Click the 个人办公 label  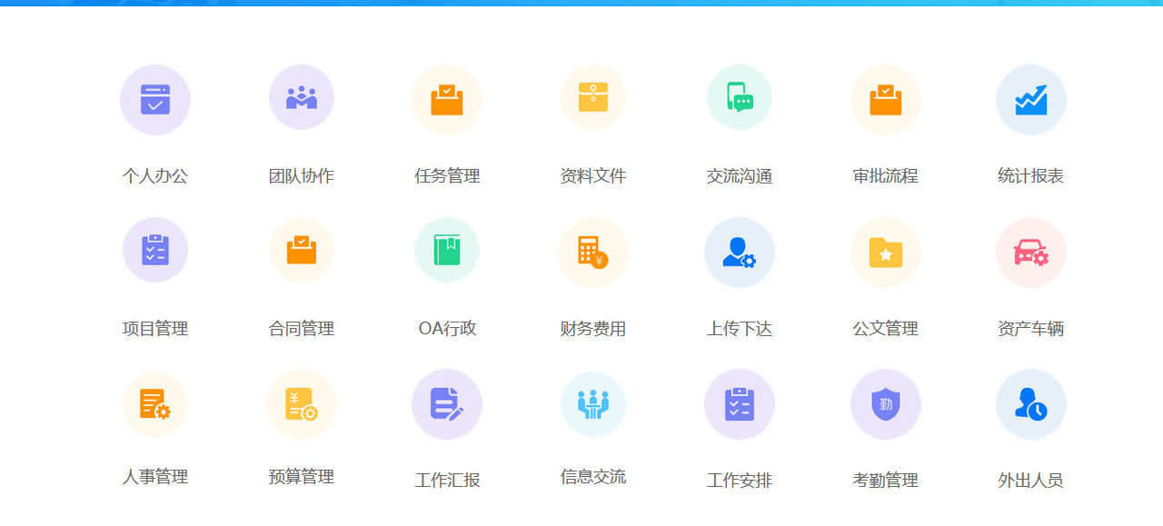[x=155, y=176]
